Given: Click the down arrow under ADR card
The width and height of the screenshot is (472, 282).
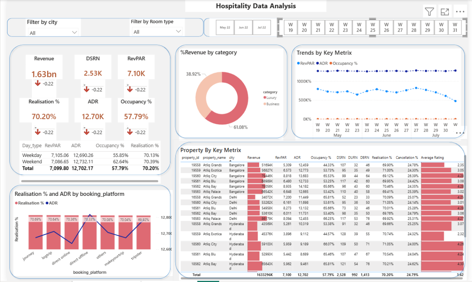Looking at the screenshot, I should (x=86, y=132).
